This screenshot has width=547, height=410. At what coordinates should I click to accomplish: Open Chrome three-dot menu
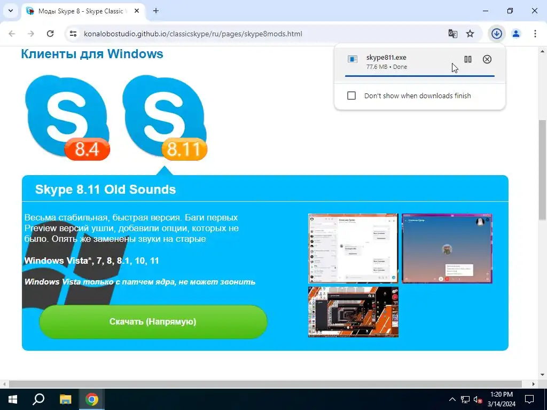[535, 34]
